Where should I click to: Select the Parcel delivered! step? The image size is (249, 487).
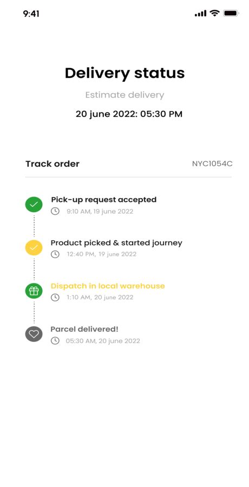click(84, 329)
